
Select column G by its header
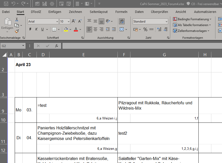[164, 55]
